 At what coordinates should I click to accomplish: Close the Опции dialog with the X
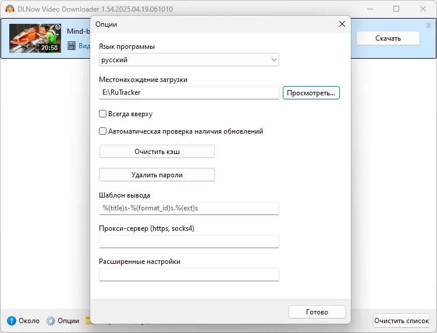point(342,24)
